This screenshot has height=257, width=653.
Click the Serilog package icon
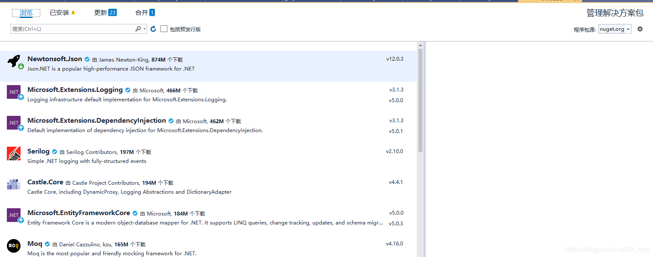(14, 154)
